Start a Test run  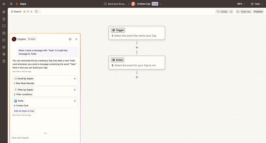[x=244, y=12]
